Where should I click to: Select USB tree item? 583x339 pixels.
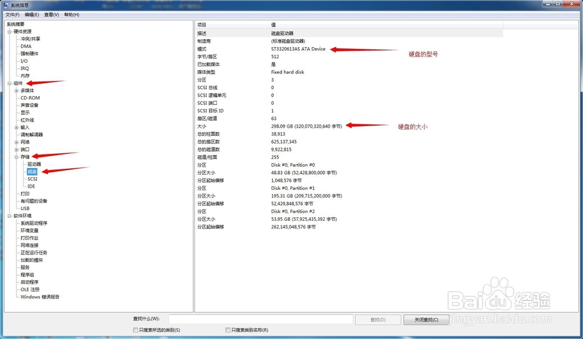[25, 209]
